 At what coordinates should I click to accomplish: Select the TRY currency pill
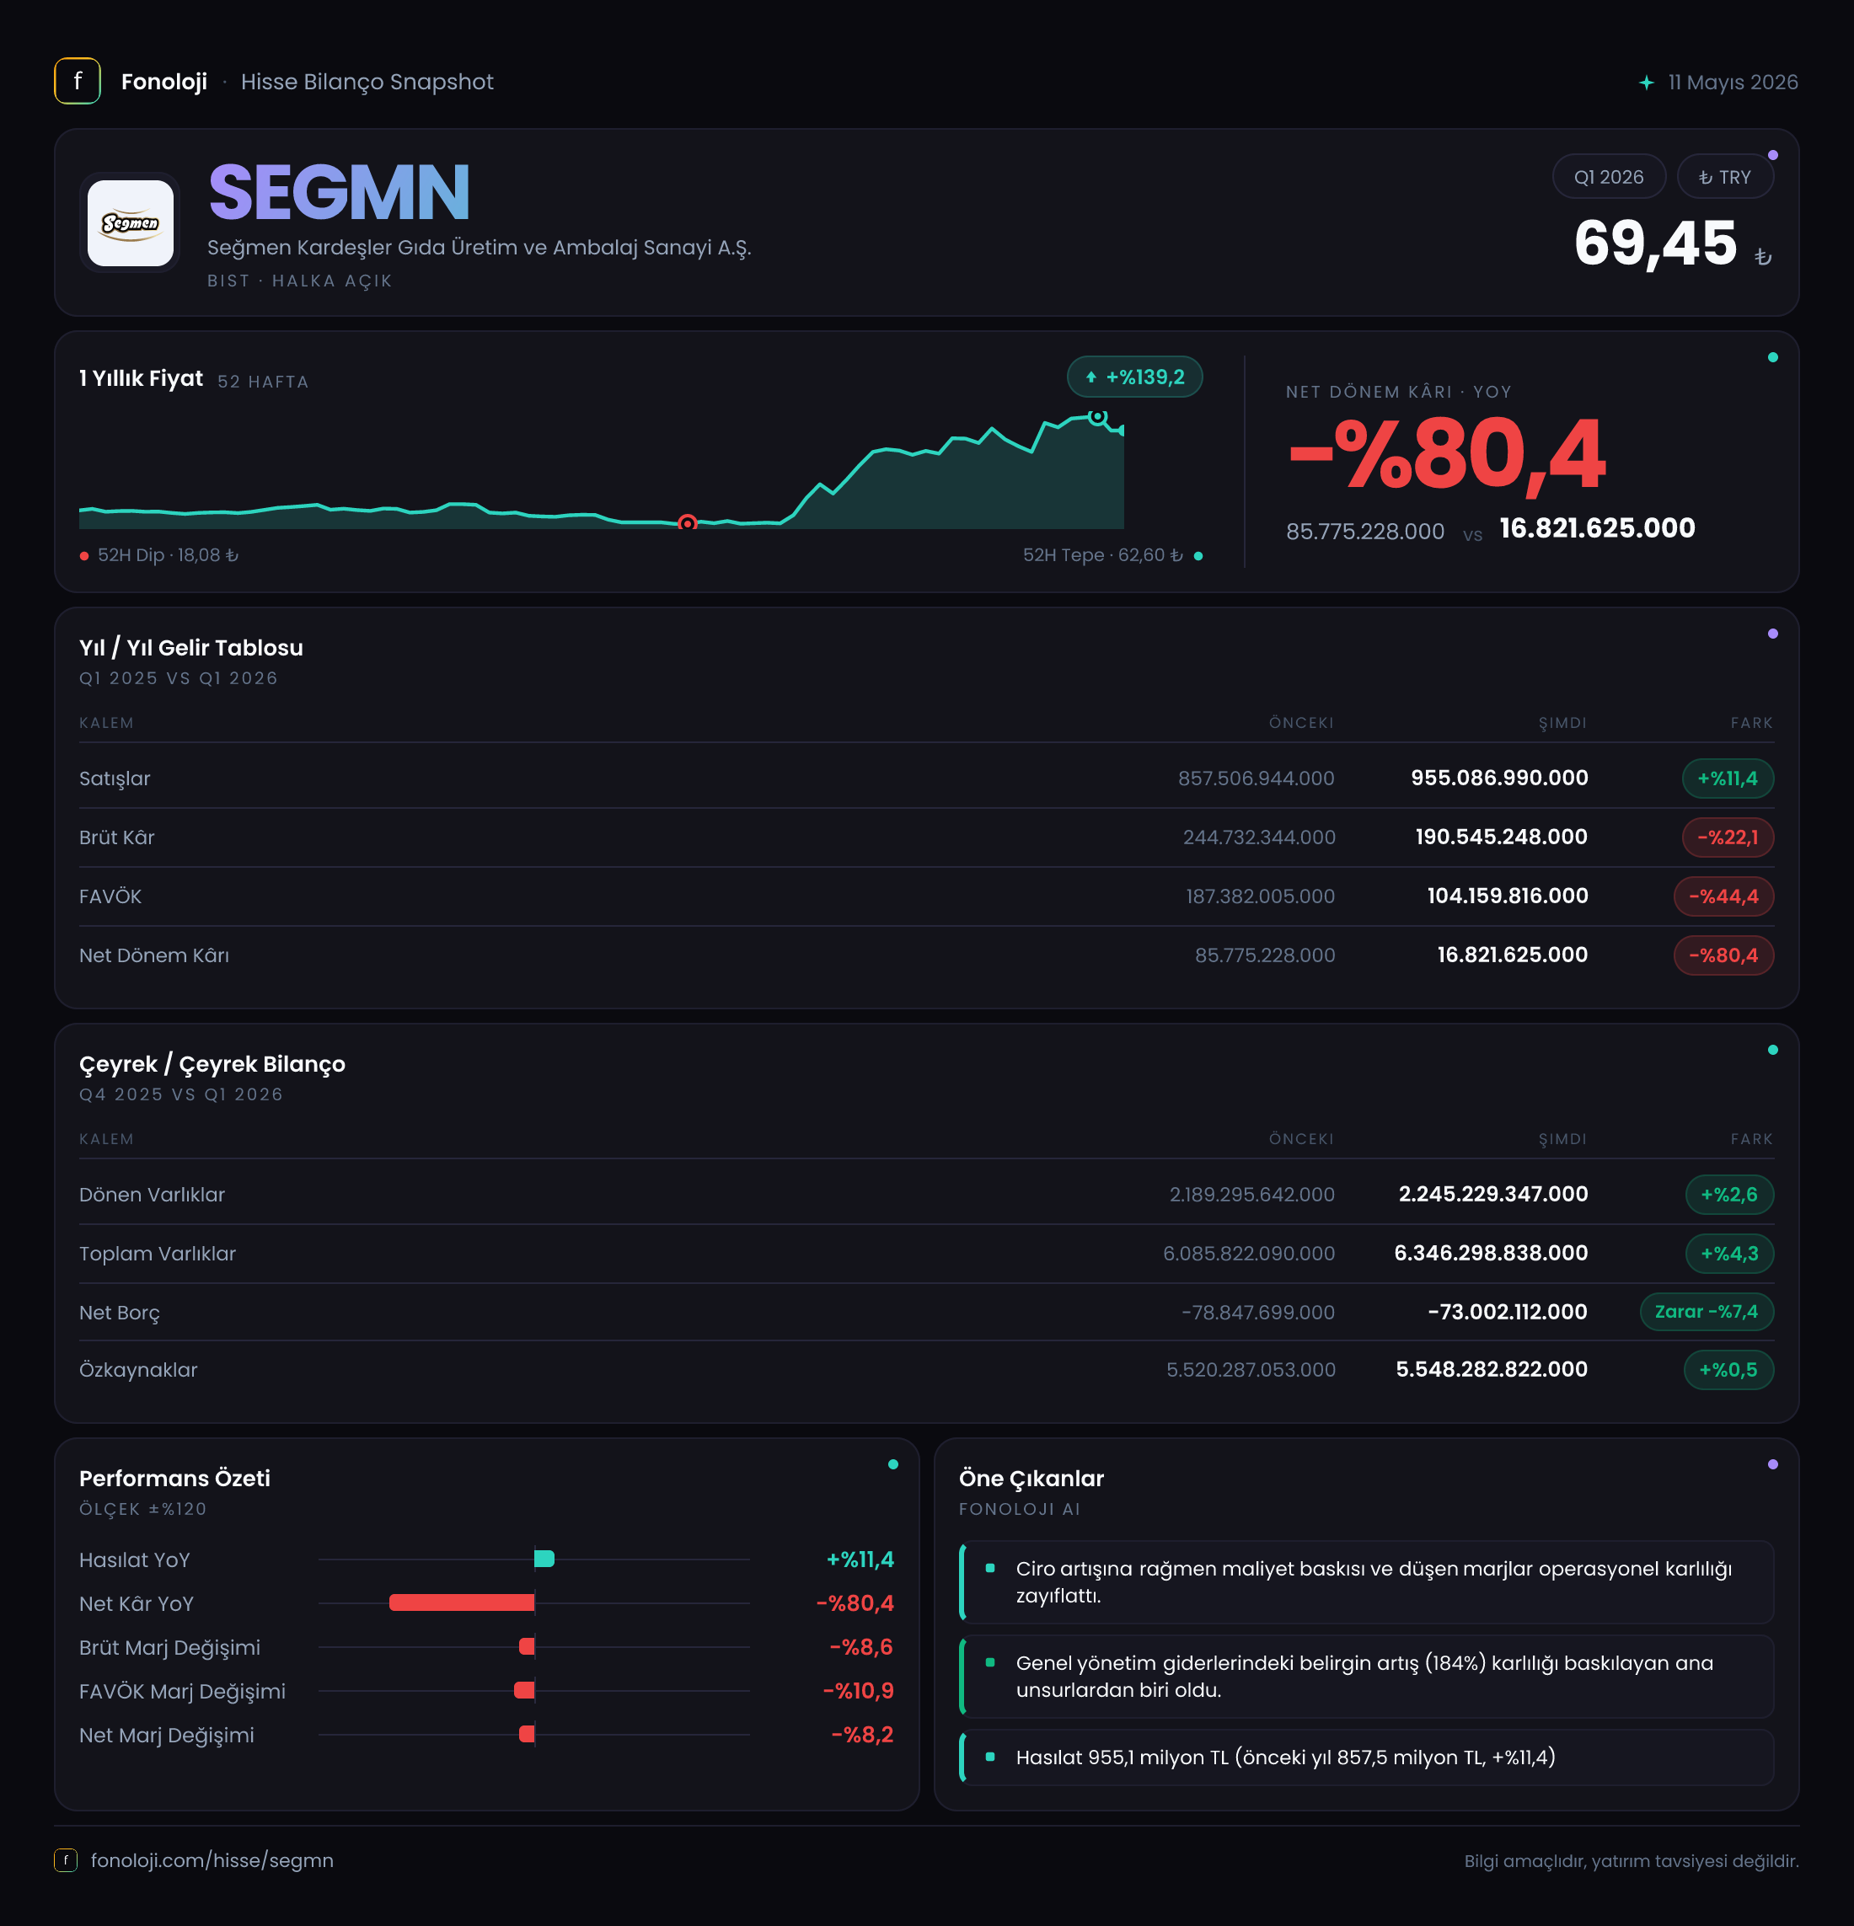tap(1725, 178)
